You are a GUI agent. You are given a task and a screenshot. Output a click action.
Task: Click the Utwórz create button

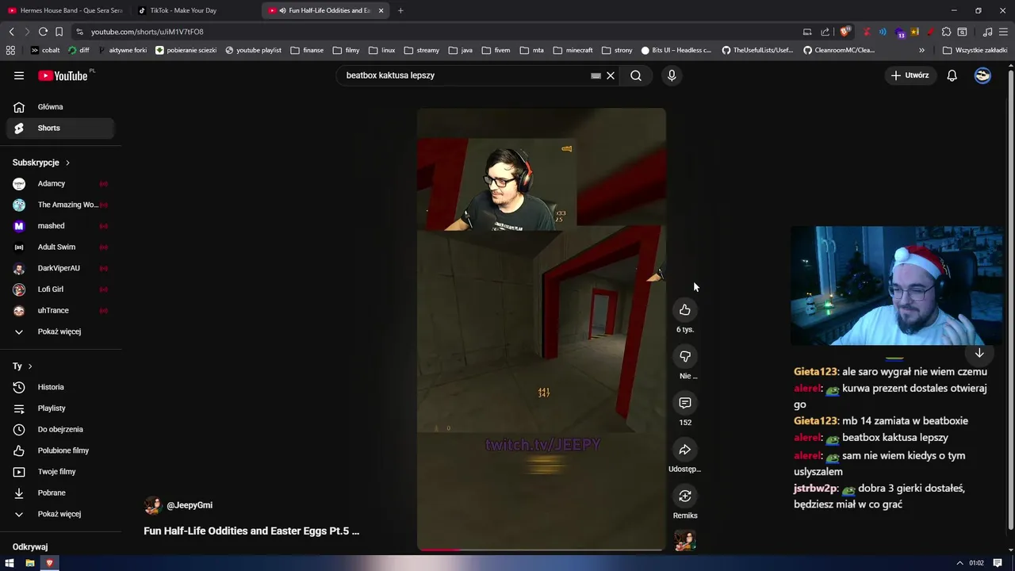click(x=910, y=75)
